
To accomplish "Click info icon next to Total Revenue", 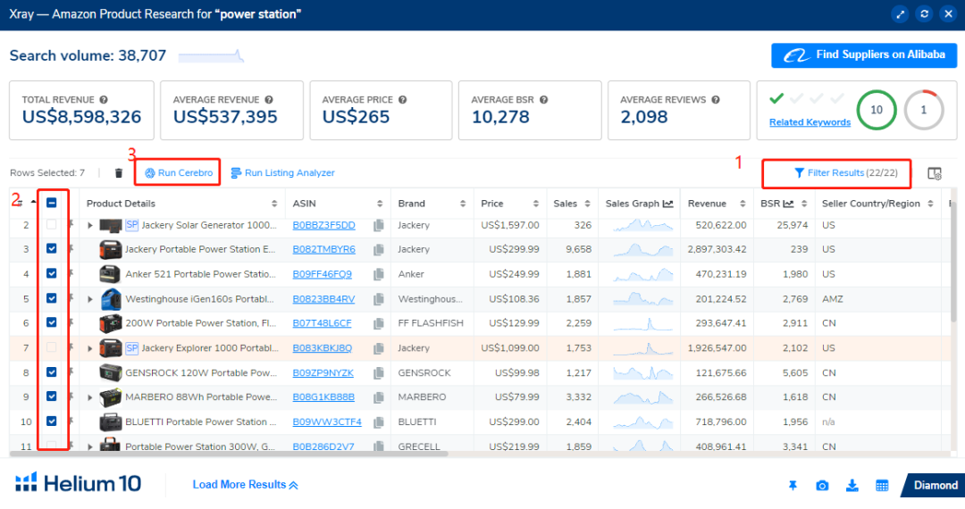I will 104,100.
